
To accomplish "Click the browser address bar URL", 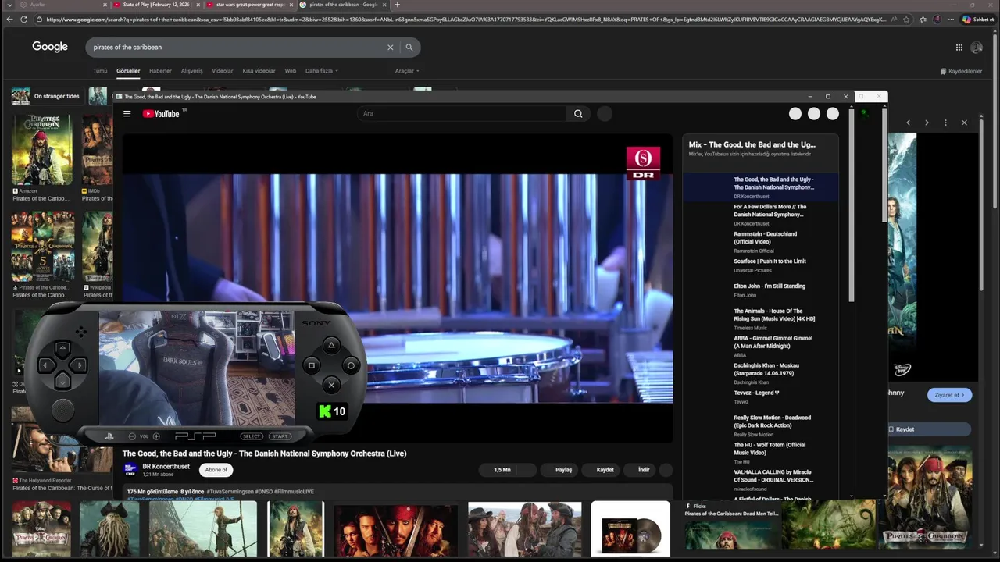I will (x=466, y=20).
